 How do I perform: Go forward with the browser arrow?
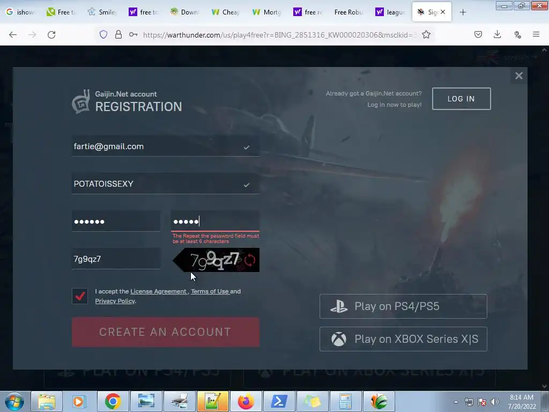click(x=32, y=35)
